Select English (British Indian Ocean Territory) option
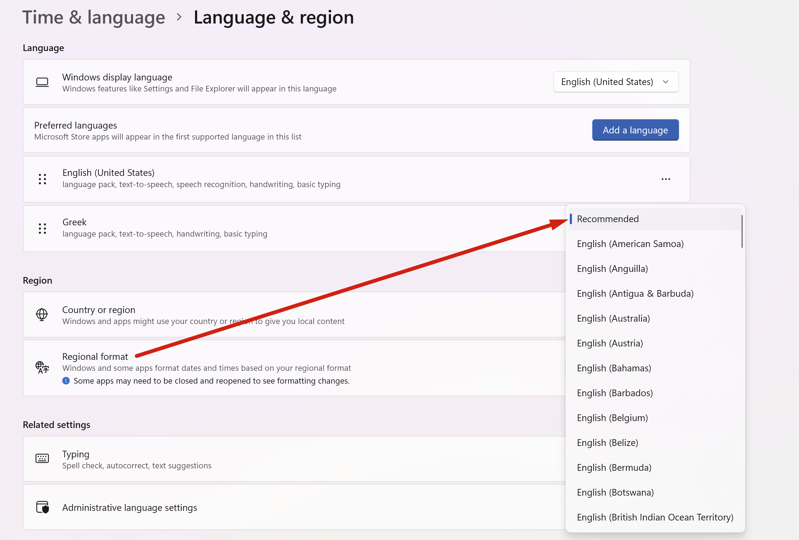Image resolution: width=799 pixels, height=540 pixels. (x=654, y=517)
